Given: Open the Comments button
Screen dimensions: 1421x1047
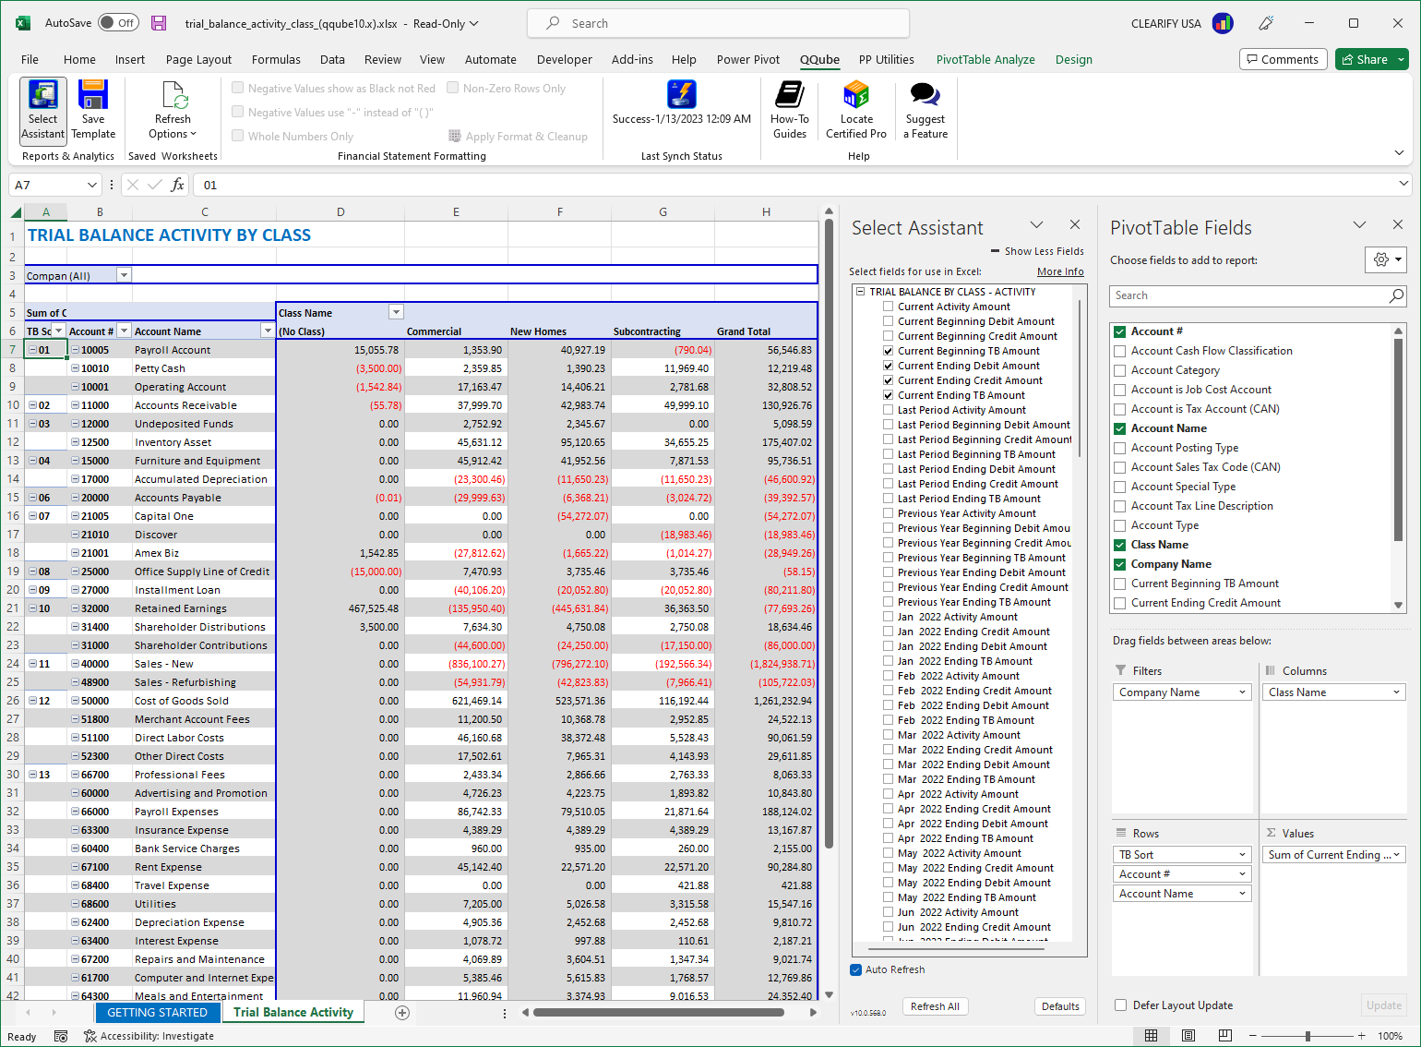Looking at the screenshot, I should (1284, 59).
